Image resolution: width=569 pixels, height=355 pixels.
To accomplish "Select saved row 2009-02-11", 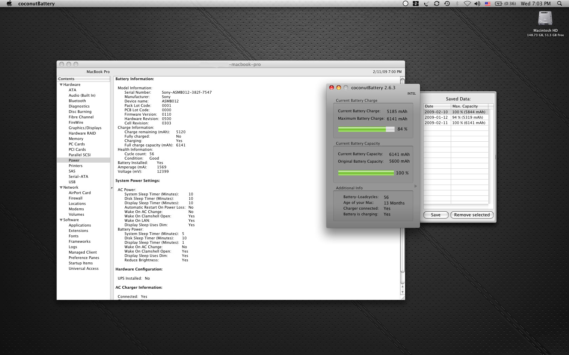I will 456,123.
